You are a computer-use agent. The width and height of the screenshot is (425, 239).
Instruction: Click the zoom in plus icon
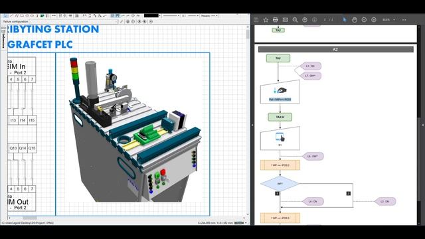pyautogui.click(x=374, y=20)
